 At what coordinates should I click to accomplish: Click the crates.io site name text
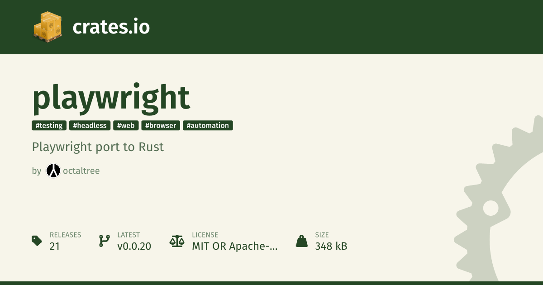[111, 27]
